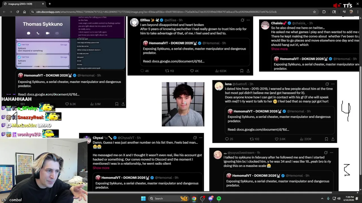This screenshot has width=362, height=203.
Task: Share lena's tweet
Action: pyautogui.click(x=333, y=139)
